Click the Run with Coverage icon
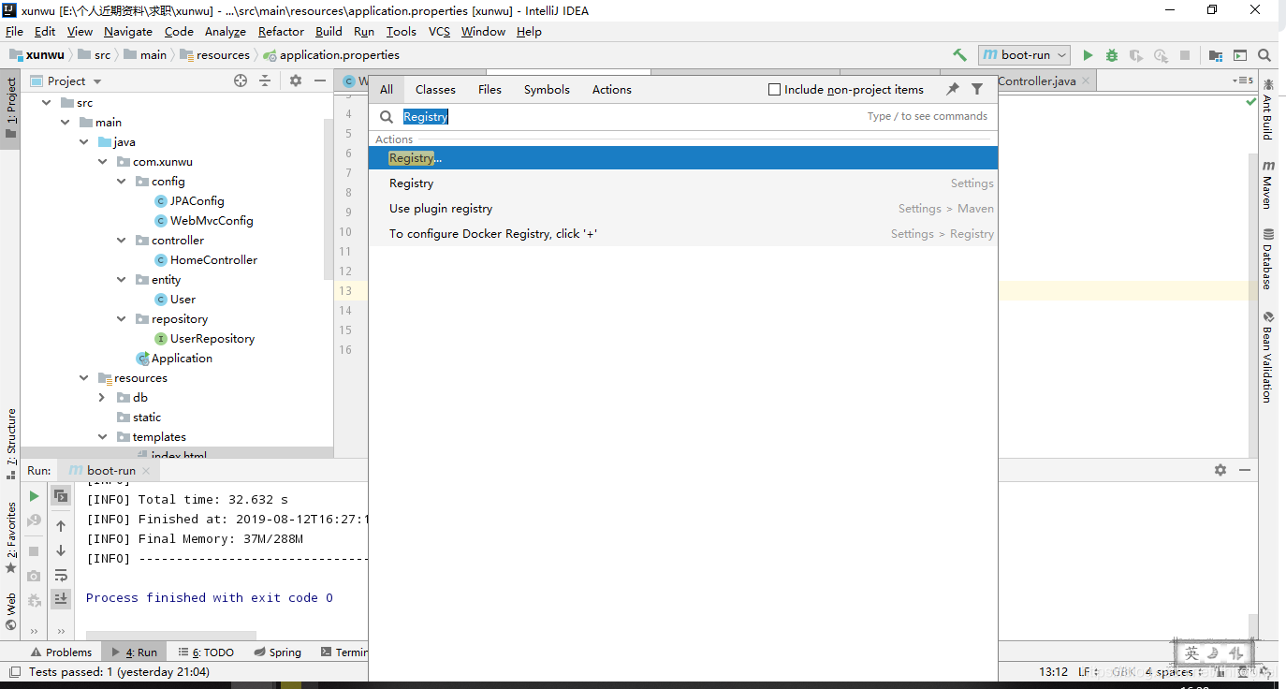 pos(1136,55)
